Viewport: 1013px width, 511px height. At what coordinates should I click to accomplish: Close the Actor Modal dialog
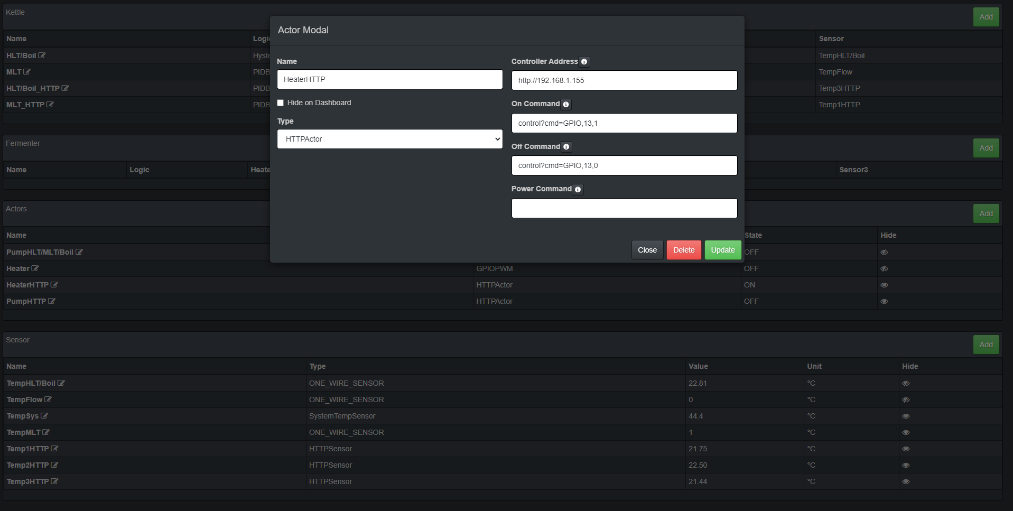[x=647, y=250]
